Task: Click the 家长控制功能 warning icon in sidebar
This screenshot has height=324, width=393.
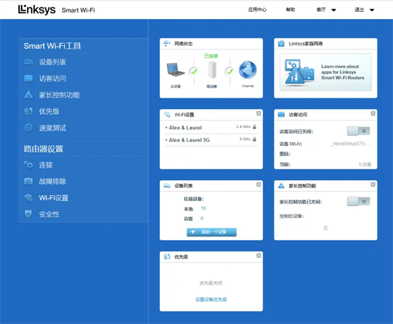Action: pyautogui.click(x=28, y=95)
